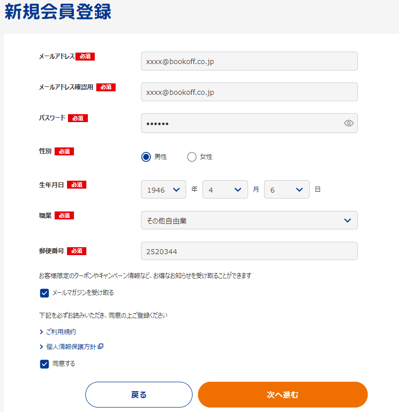Open the birth day dropdown

[x=286, y=190]
